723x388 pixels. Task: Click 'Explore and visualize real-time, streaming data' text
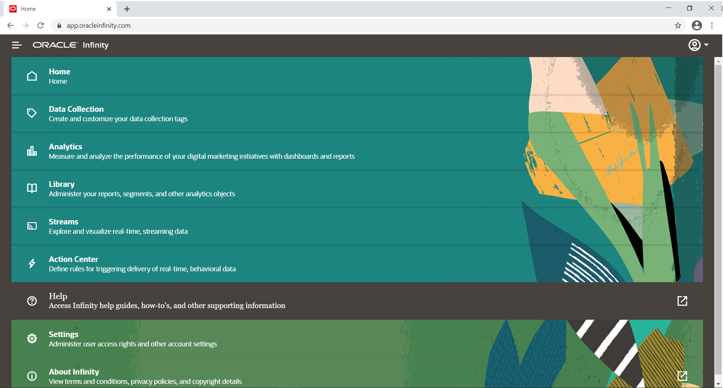[118, 232]
